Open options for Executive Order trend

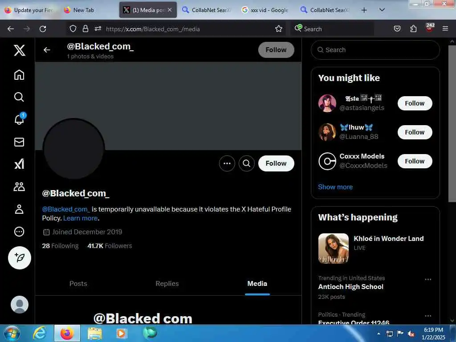coord(428,316)
